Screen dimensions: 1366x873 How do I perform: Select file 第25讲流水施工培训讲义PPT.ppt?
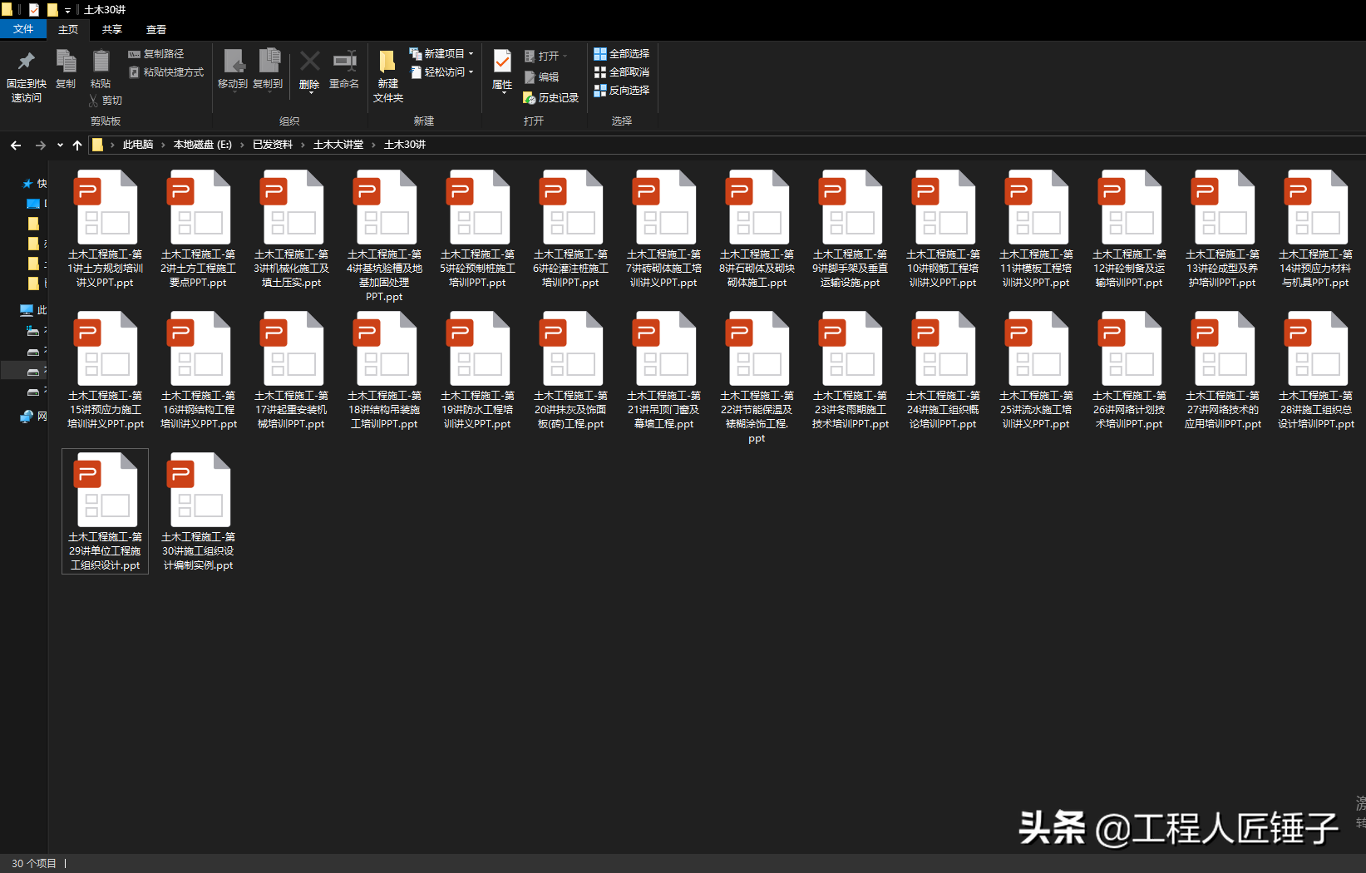[1037, 371]
